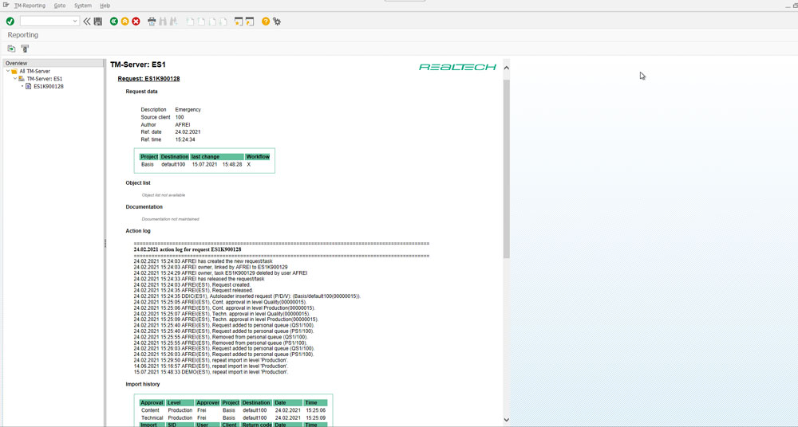798x427 pixels.
Task: Click log line 'AFREI has created the new request/task'
Action: coord(203,261)
